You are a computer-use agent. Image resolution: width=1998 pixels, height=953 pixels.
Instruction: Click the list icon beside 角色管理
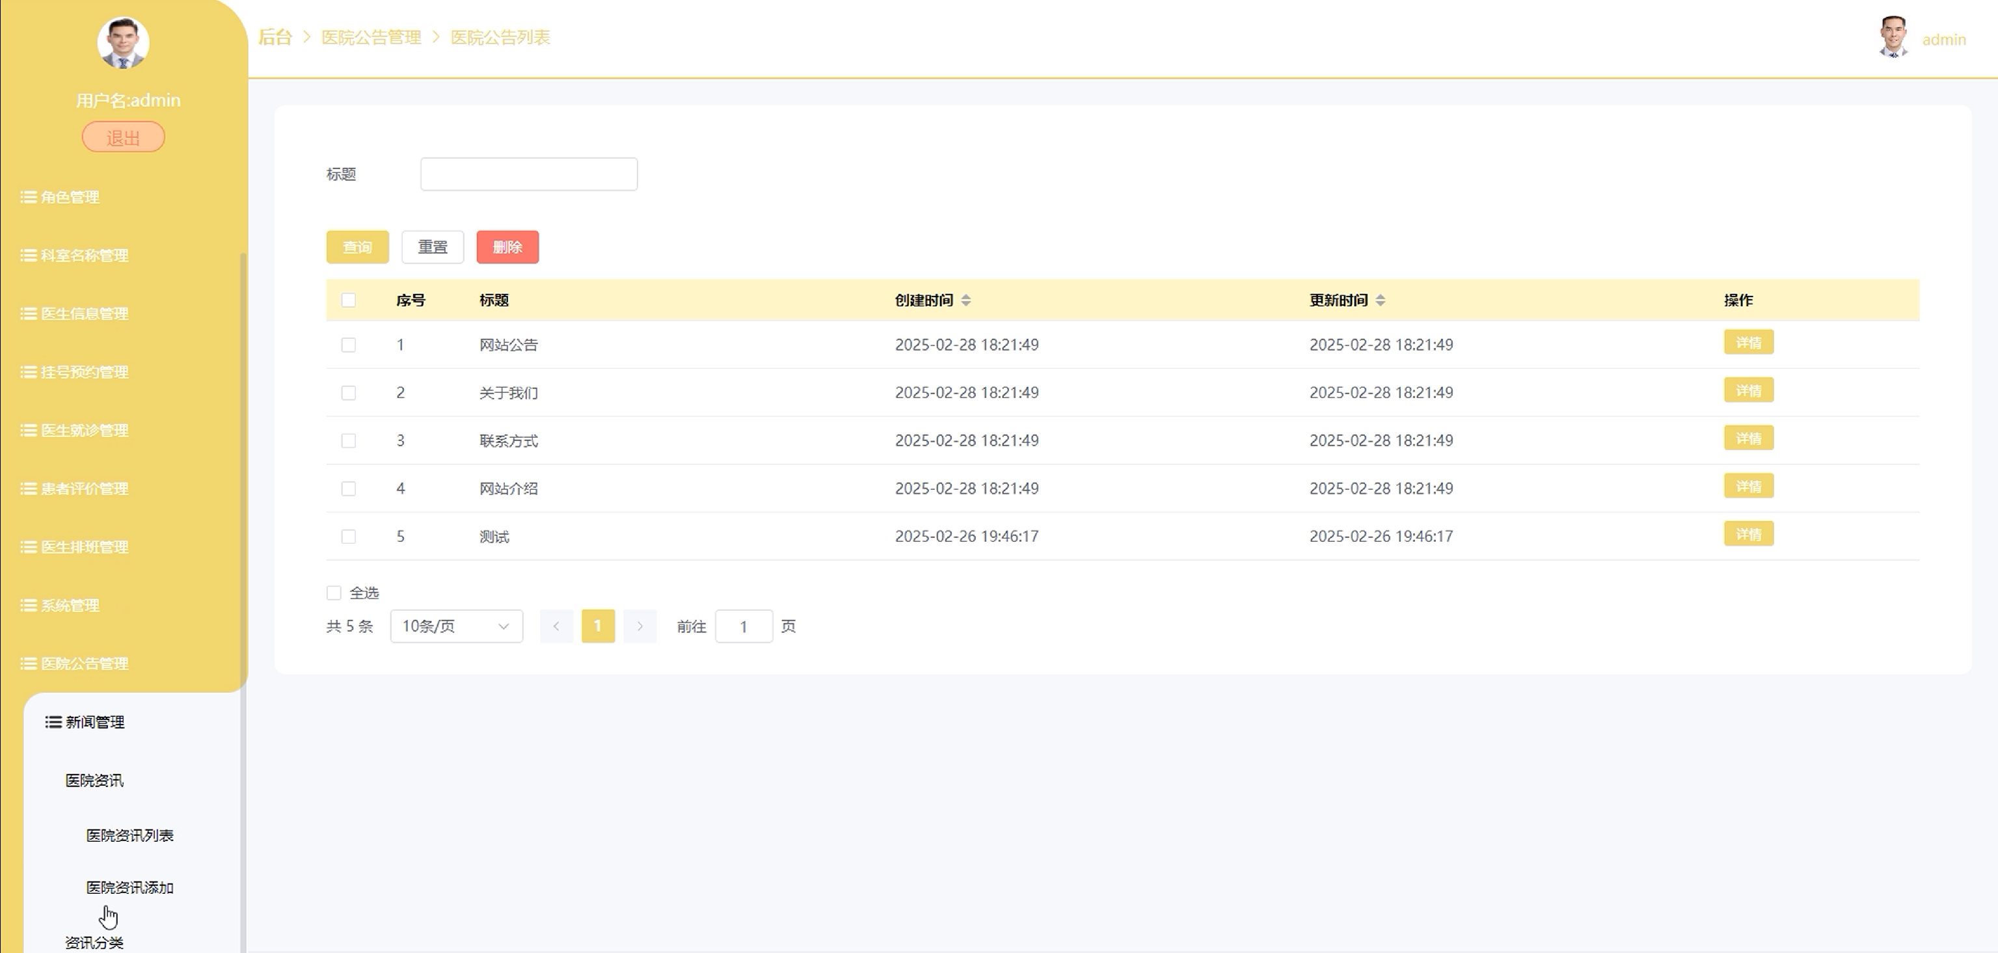[29, 197]
